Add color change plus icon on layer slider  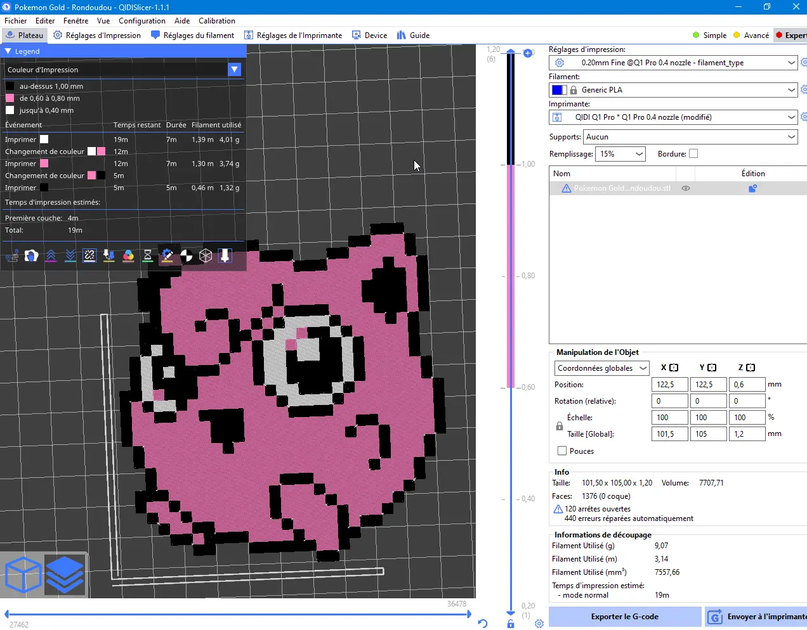(528, 53)
